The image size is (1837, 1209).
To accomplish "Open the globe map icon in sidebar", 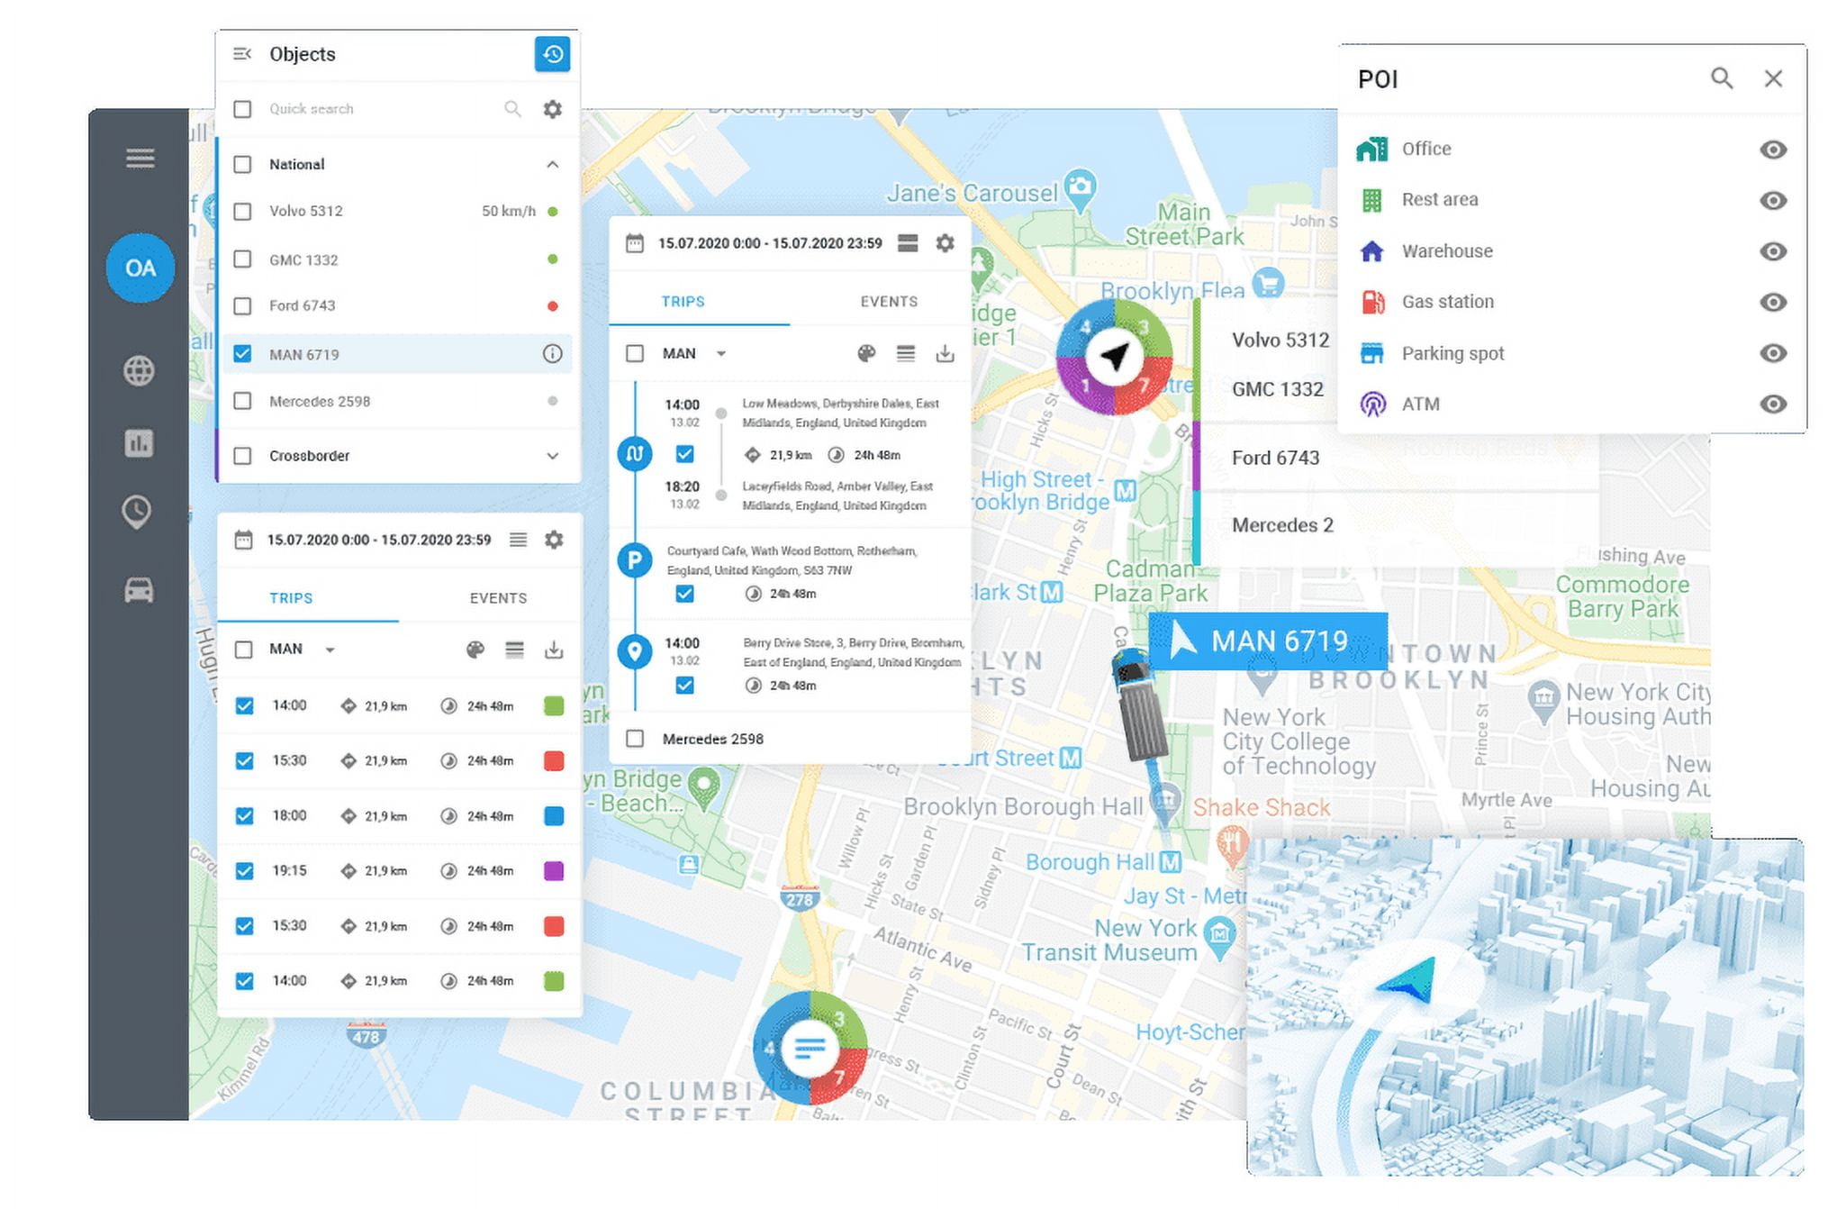I will (x=139, y=370).
